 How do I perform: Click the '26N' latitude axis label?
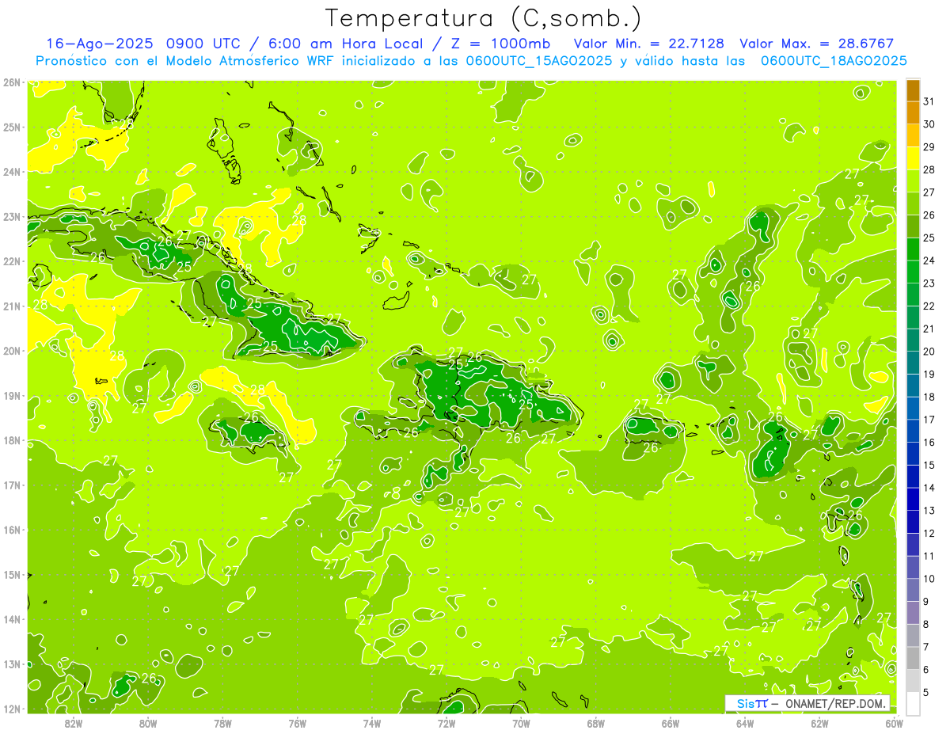(11, 82)
